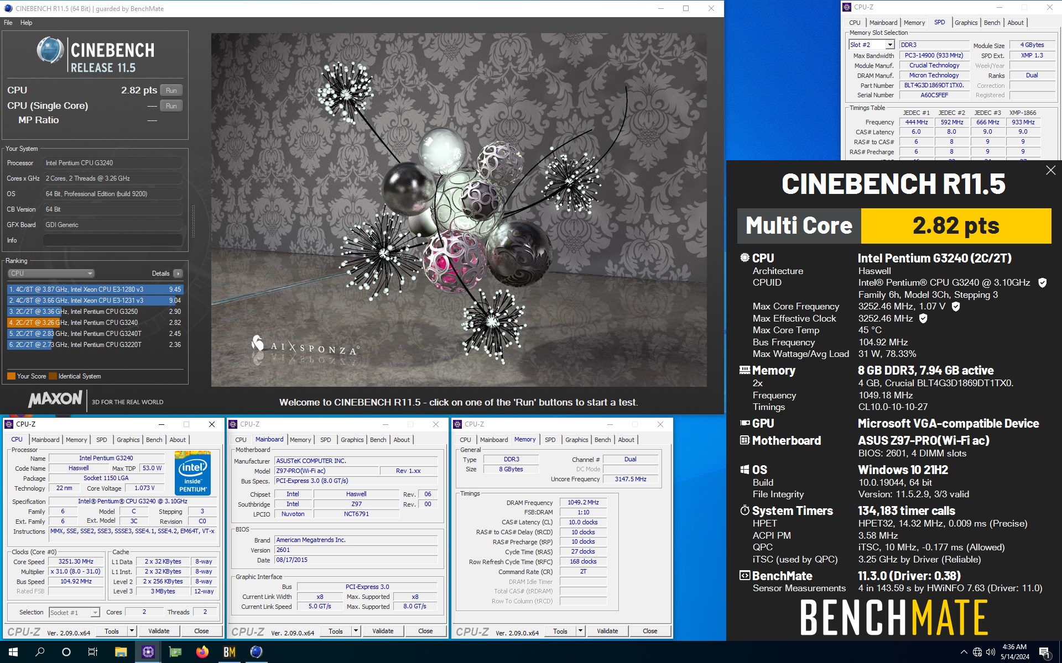Open notification center icon
This screenshot has height=663, width=1062.
[1045, 653]
